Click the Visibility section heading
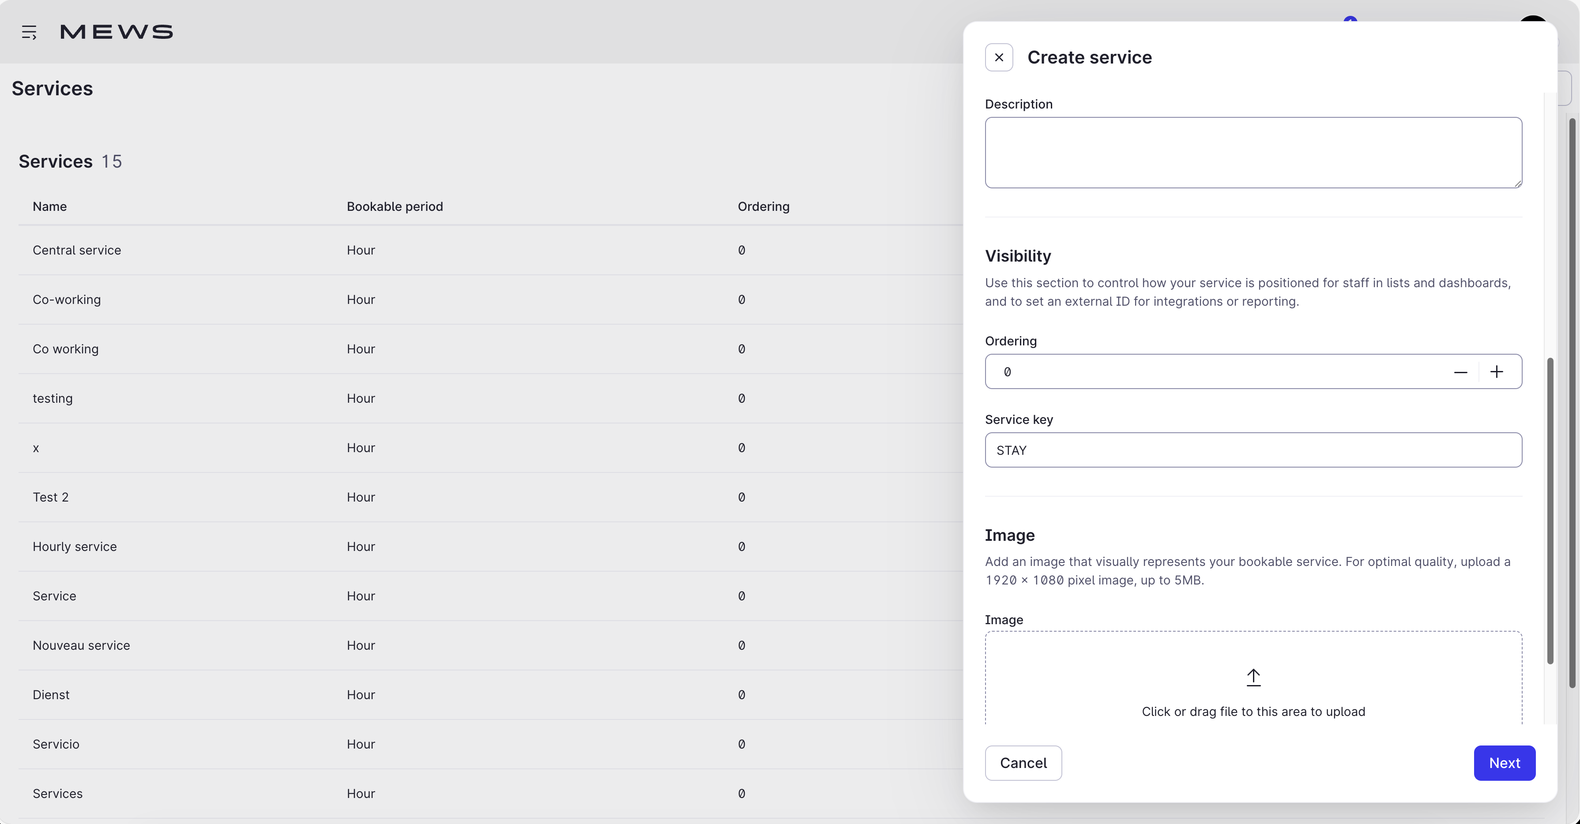Image resolution: width=1580 pixels, height=824 pixels. click(x=1018, y=256)
